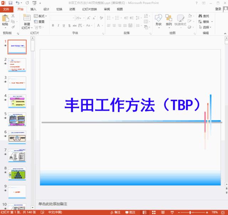The height and width of the screenshot is (215, 228).
Task: Switch to the Slide Show (幻灯片放映) tab
Action: click(x=89, y=9)
